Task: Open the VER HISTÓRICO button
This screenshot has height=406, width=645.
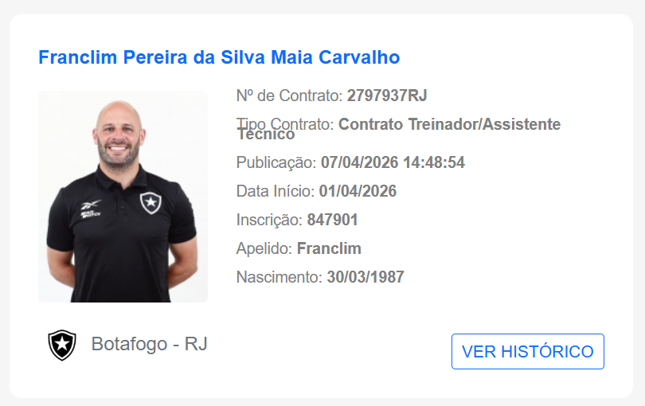Action: coord(527,351)
